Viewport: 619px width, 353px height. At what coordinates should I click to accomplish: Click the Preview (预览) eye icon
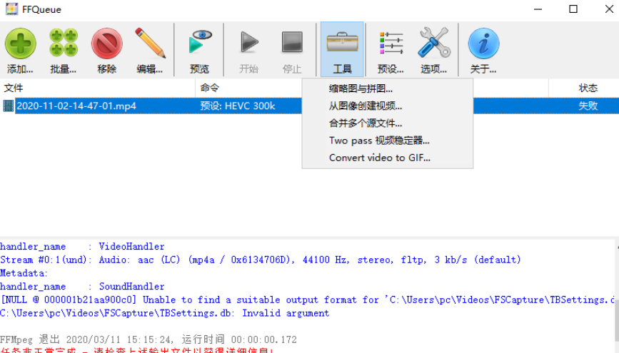[x=200, y=41]
